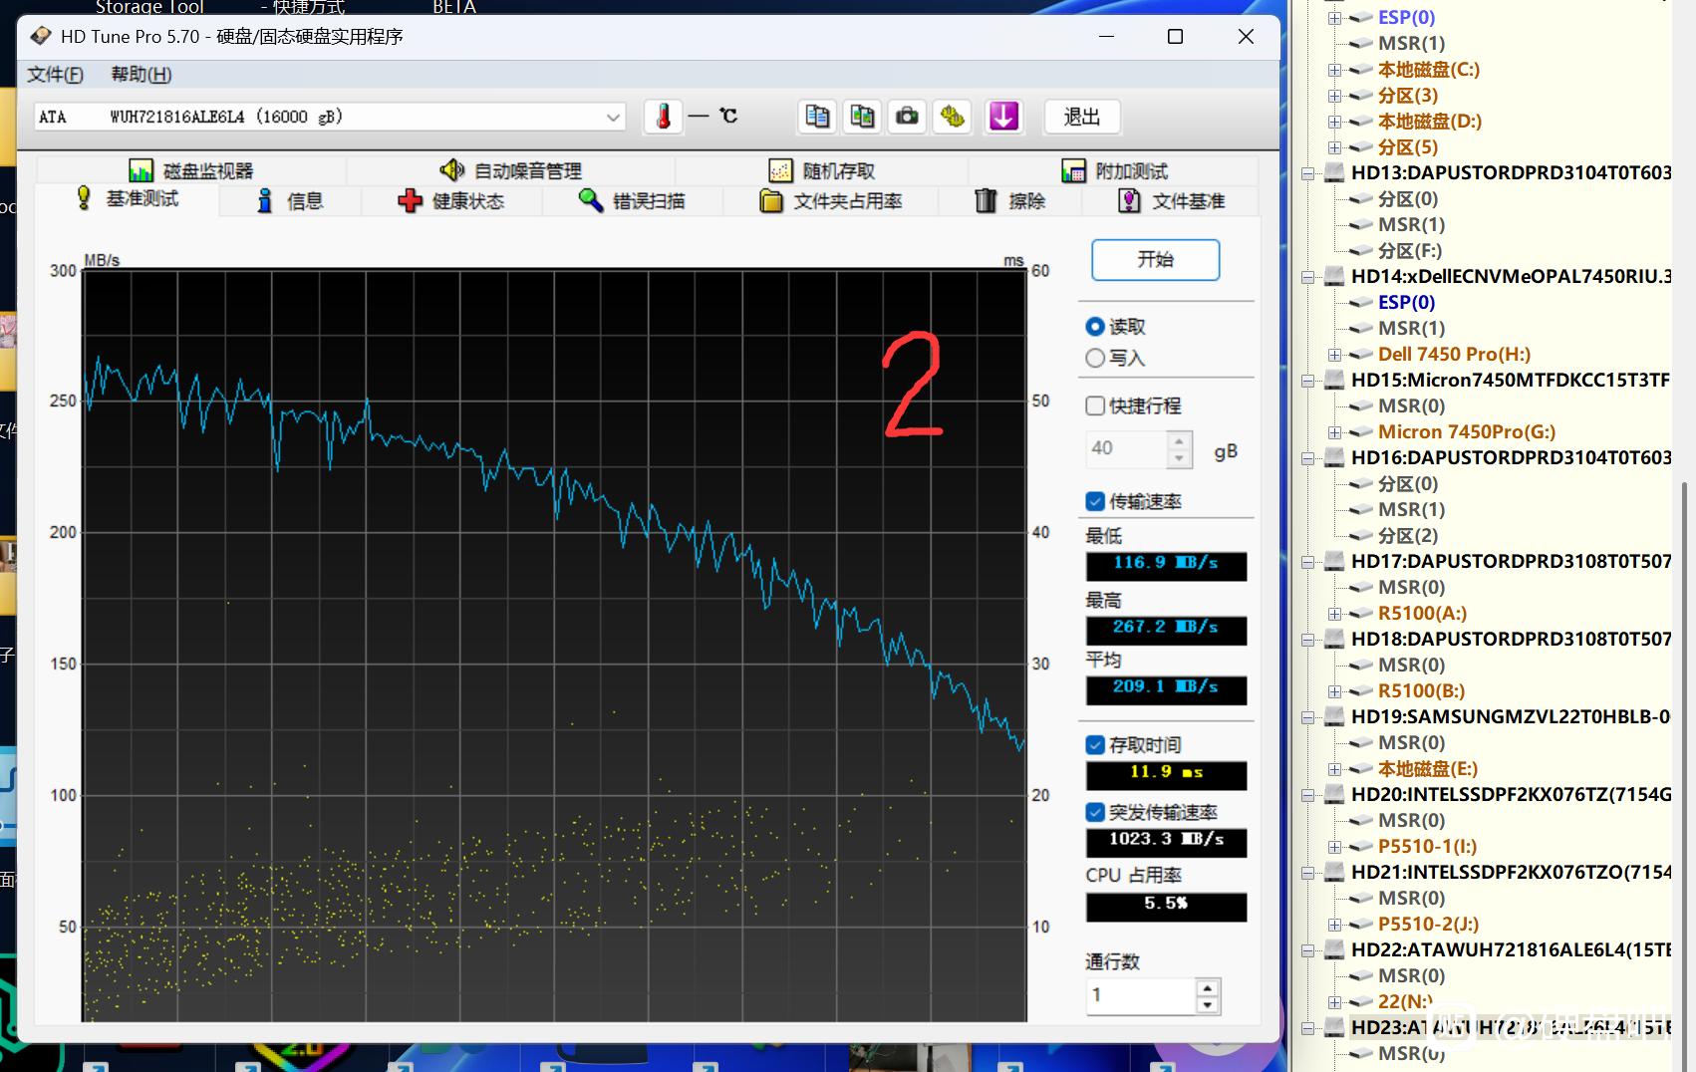Click the drive icon beside HD20 INTEL
This screenshot has width=1696, height=1072.
[x=1333, y=794]
